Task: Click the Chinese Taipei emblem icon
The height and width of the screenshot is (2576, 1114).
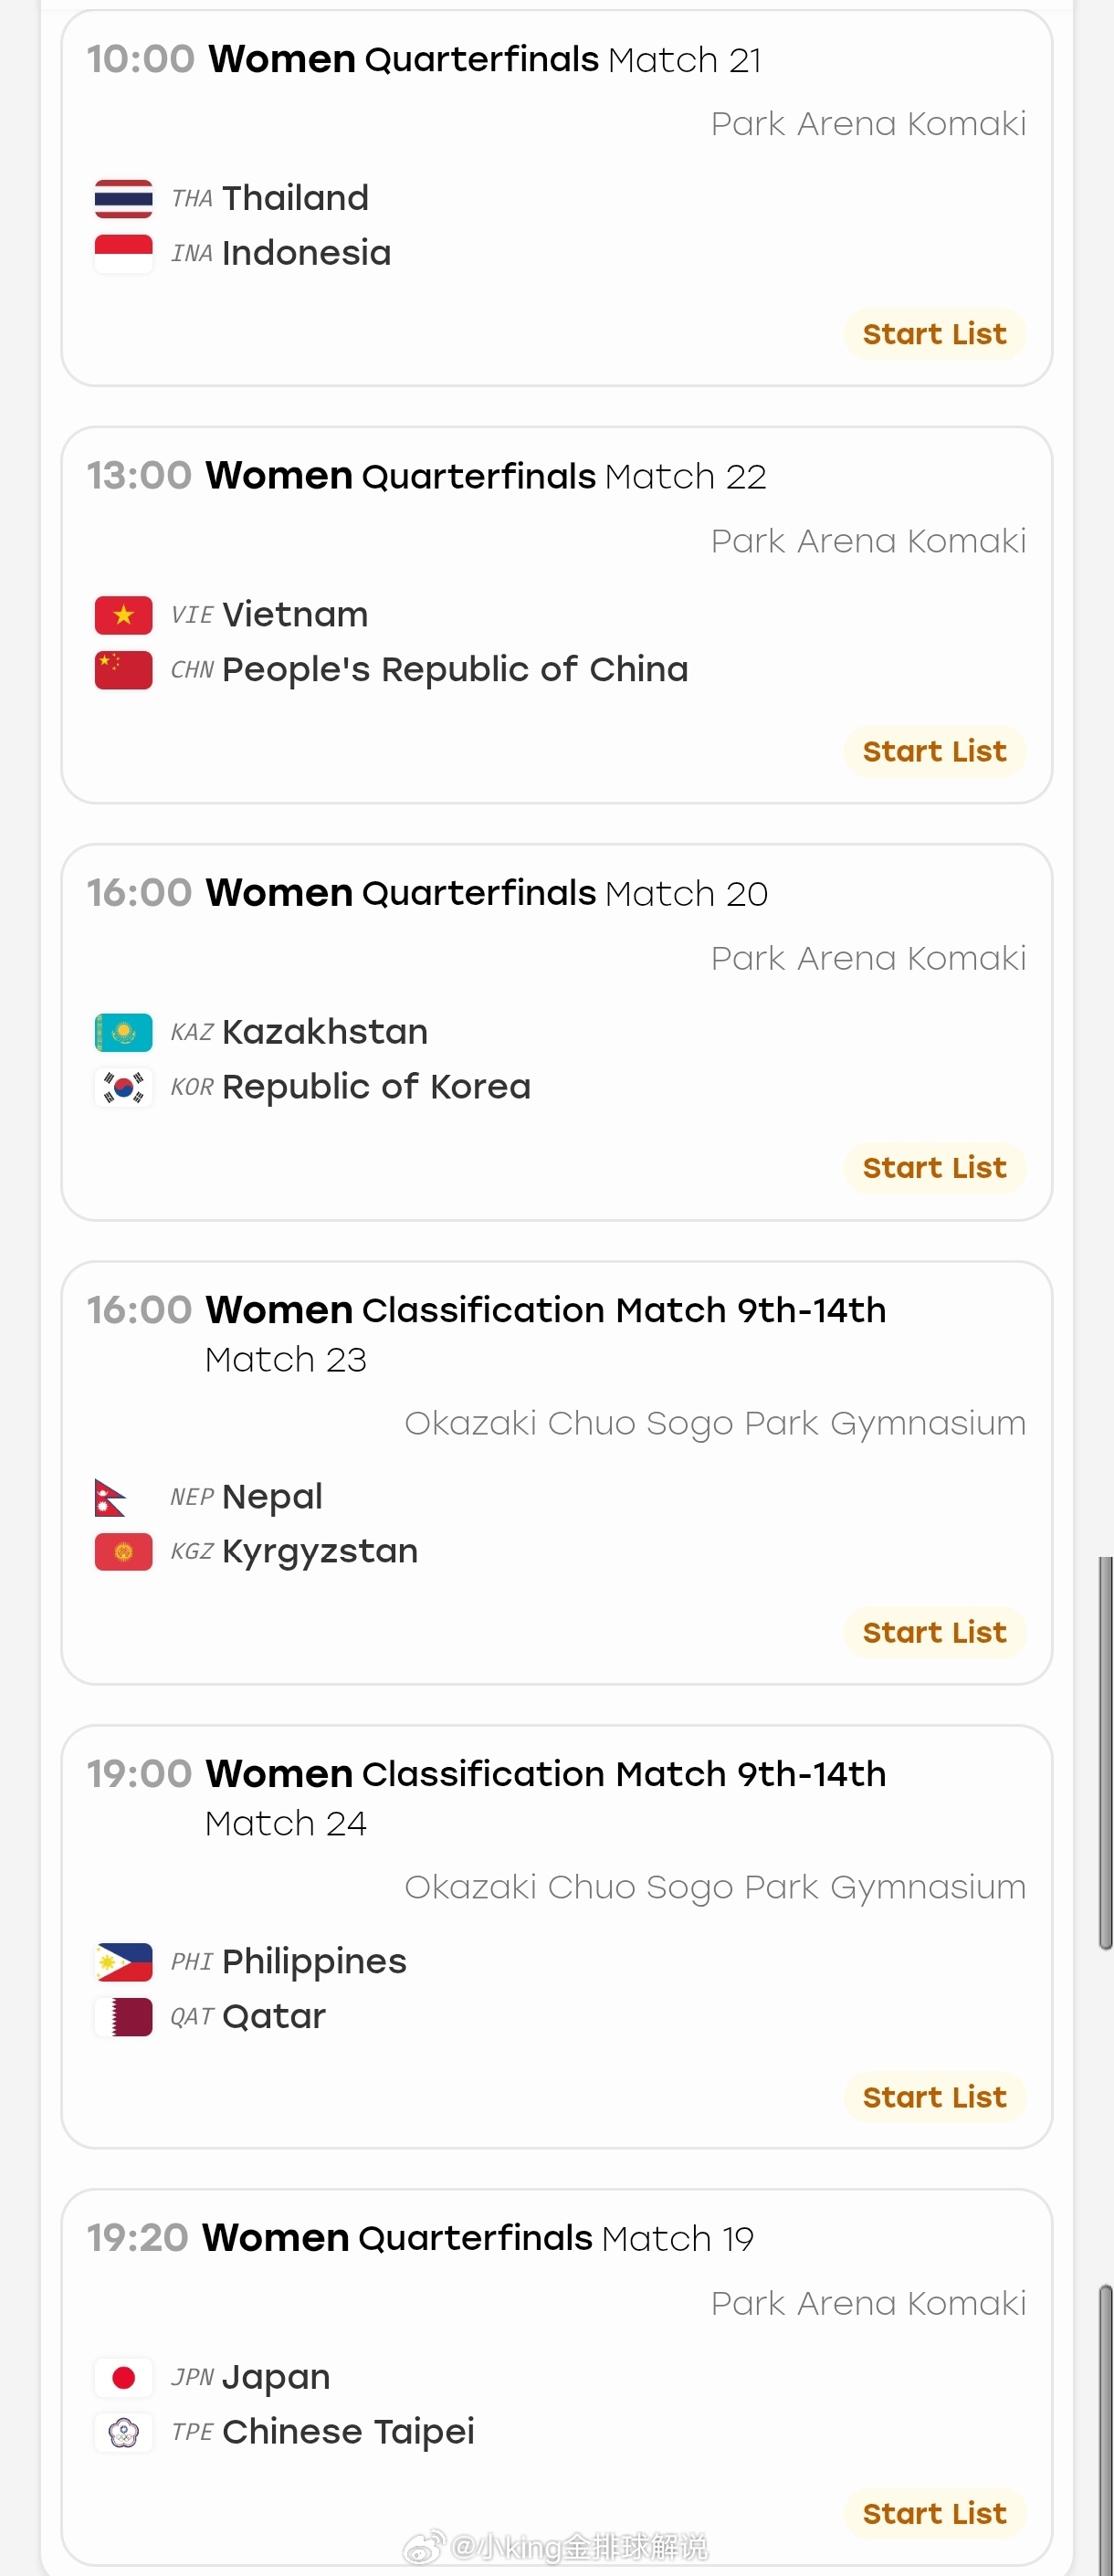Action: (123, 2432)
